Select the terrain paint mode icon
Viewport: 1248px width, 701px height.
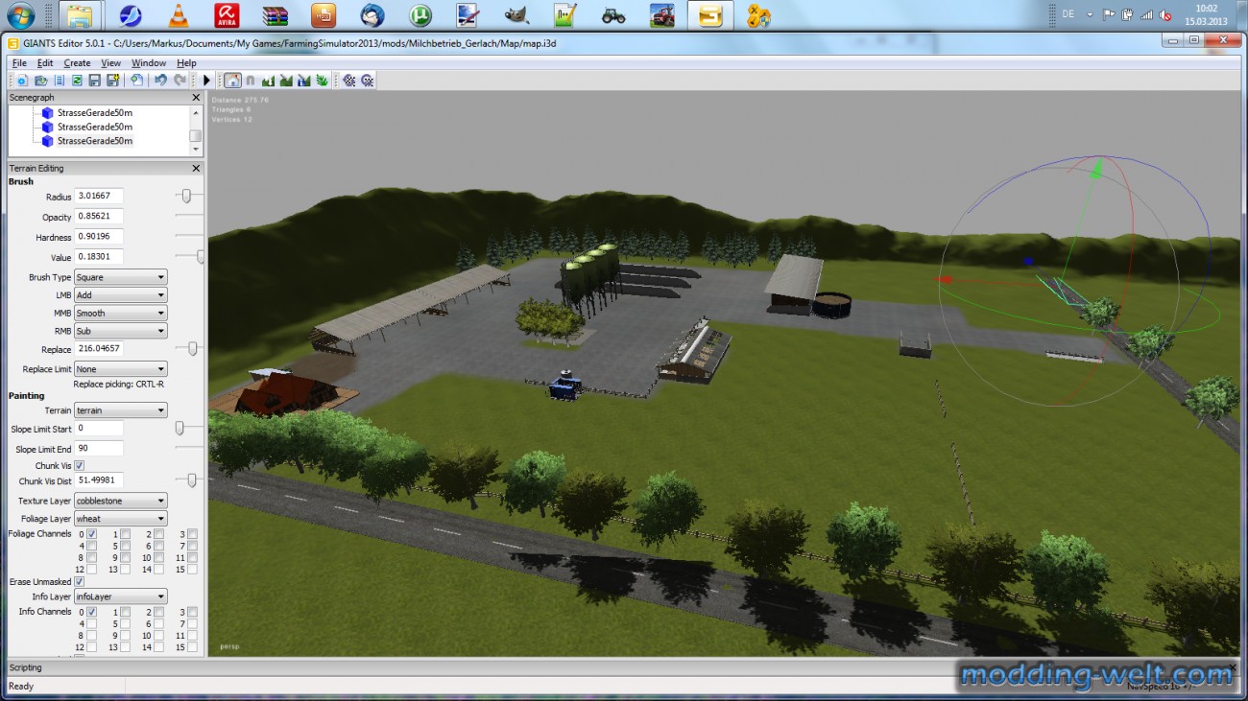click(x=286, y=81)
